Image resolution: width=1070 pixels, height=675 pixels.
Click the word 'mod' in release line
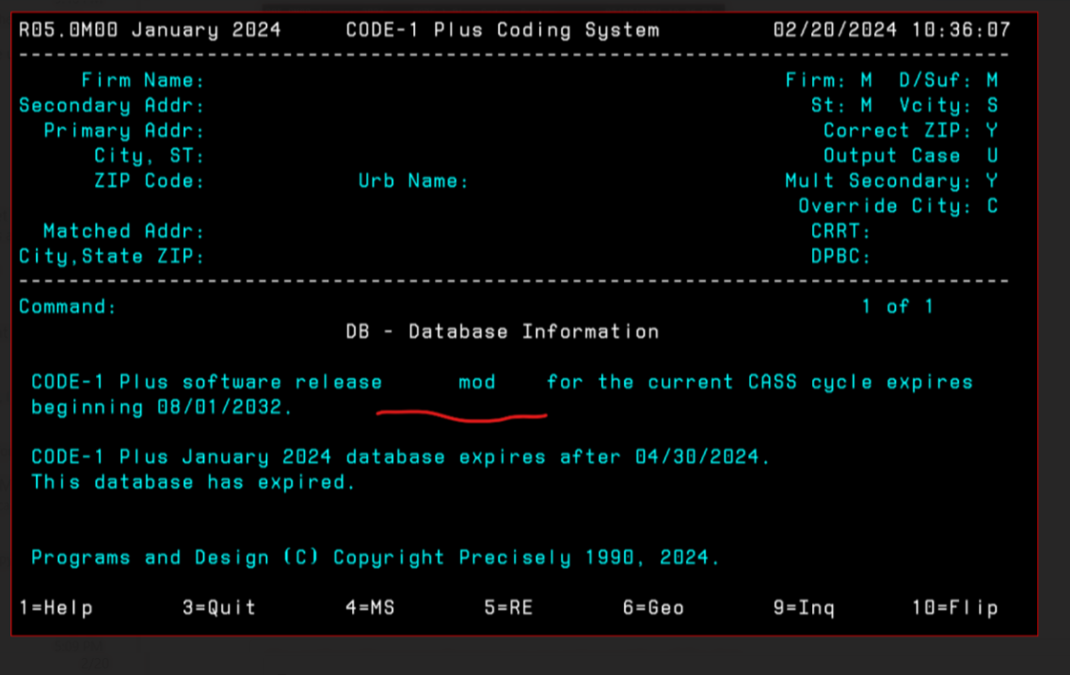(477, 383)
